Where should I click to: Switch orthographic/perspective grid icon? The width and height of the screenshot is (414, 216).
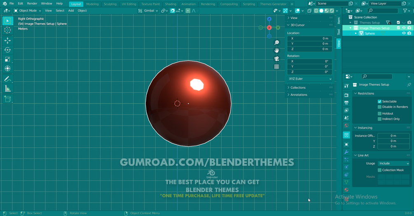click(x=276, y=67)
